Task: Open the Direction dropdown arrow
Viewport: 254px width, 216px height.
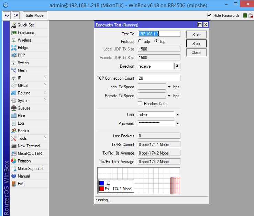Action: point(177,66)
